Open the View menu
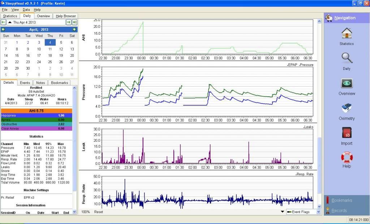This screenshot has height=224, width=370. coord(15,10)
